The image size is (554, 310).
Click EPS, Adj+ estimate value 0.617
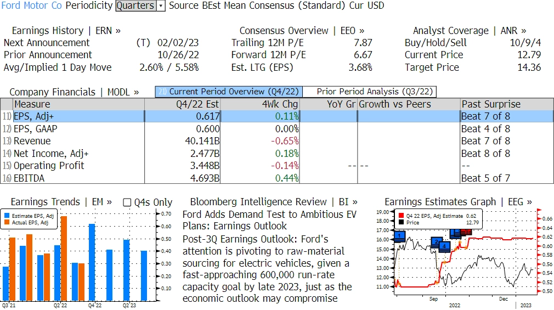208,116
